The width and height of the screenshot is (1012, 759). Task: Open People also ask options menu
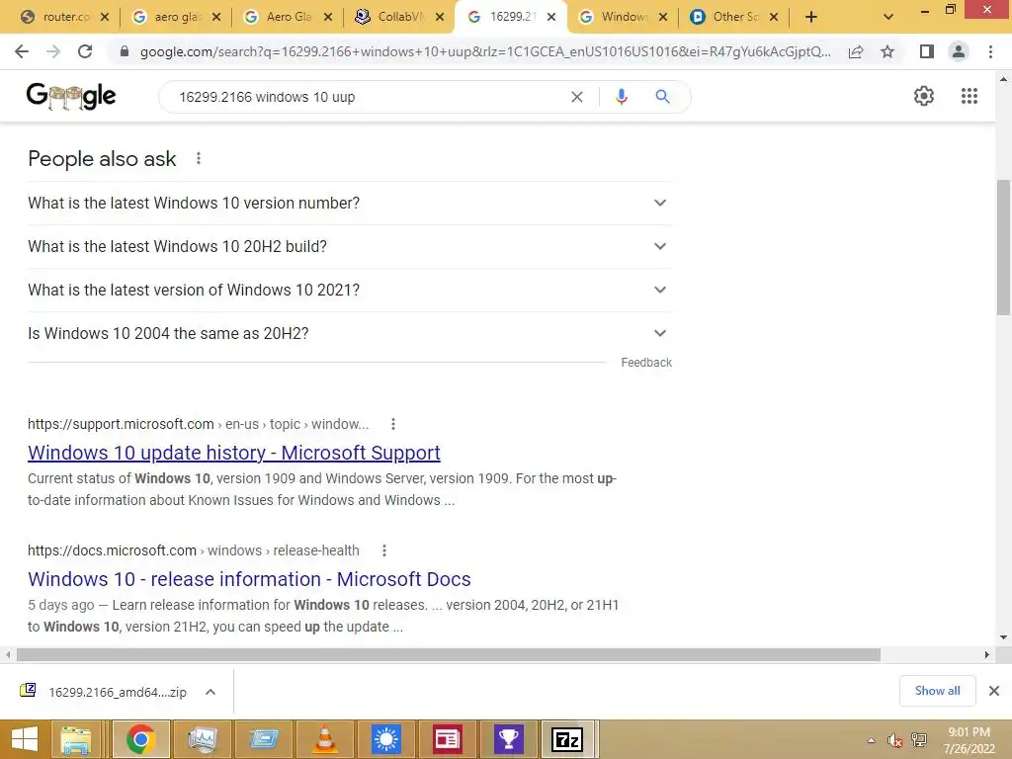[198, 158]
